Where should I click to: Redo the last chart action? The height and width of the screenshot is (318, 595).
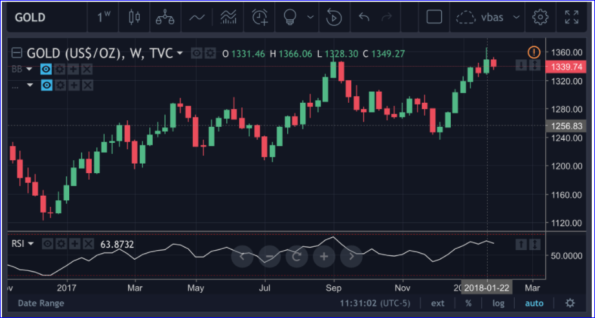387,17
